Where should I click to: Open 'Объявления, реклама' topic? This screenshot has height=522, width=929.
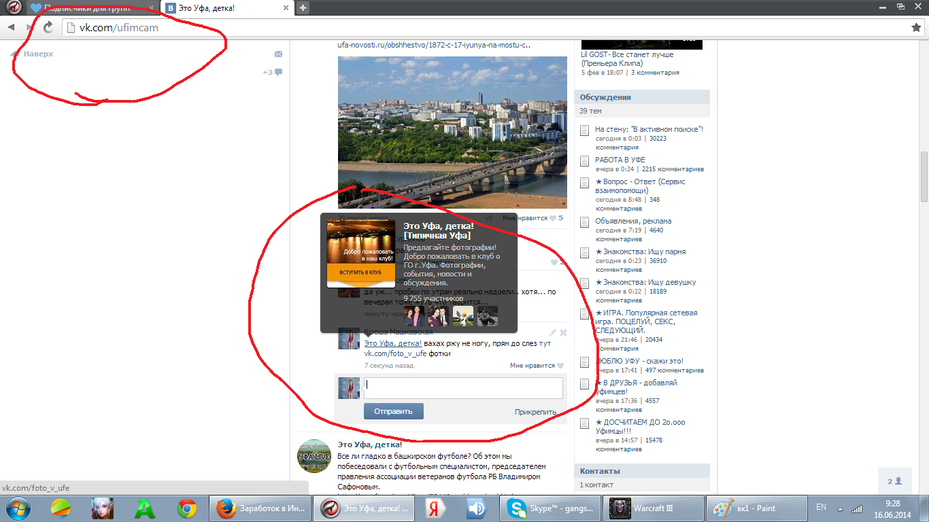[633, 221]
